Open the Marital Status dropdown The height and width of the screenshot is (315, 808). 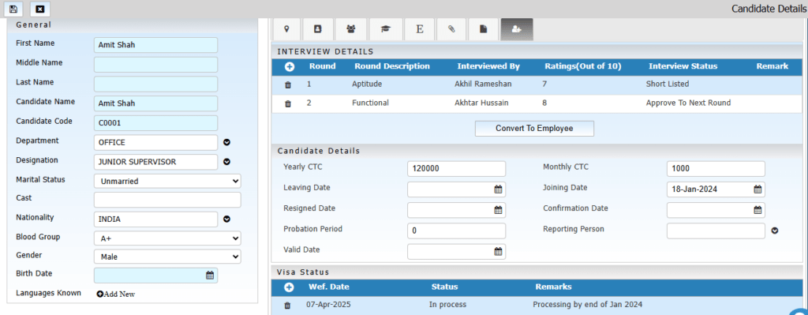167,181
